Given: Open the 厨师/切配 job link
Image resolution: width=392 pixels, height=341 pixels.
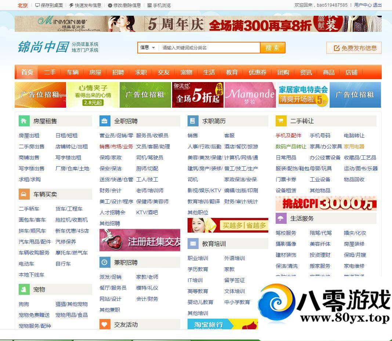Looking at the screenshot, I should [147, 168].
